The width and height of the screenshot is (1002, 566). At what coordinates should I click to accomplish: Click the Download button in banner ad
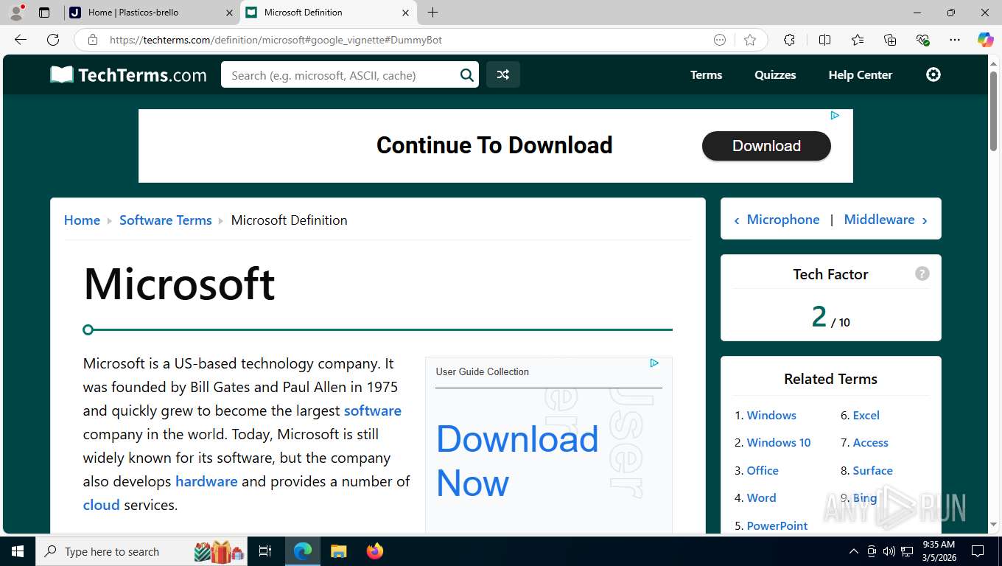click(x=766, y=146)
